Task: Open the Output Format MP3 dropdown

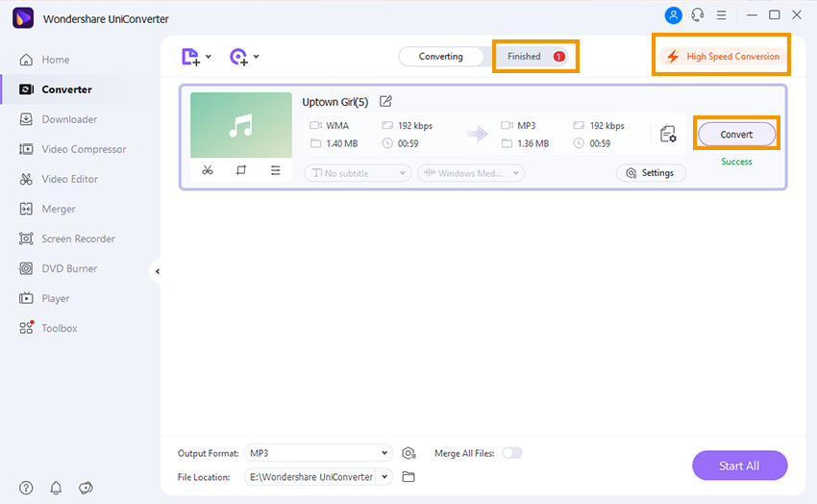Action: pyautogui.click(x=318, y=453)
